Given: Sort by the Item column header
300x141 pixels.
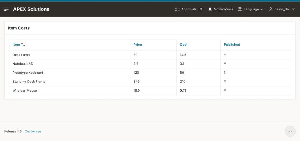Looking at the screenshot, I should click(16, 45).
